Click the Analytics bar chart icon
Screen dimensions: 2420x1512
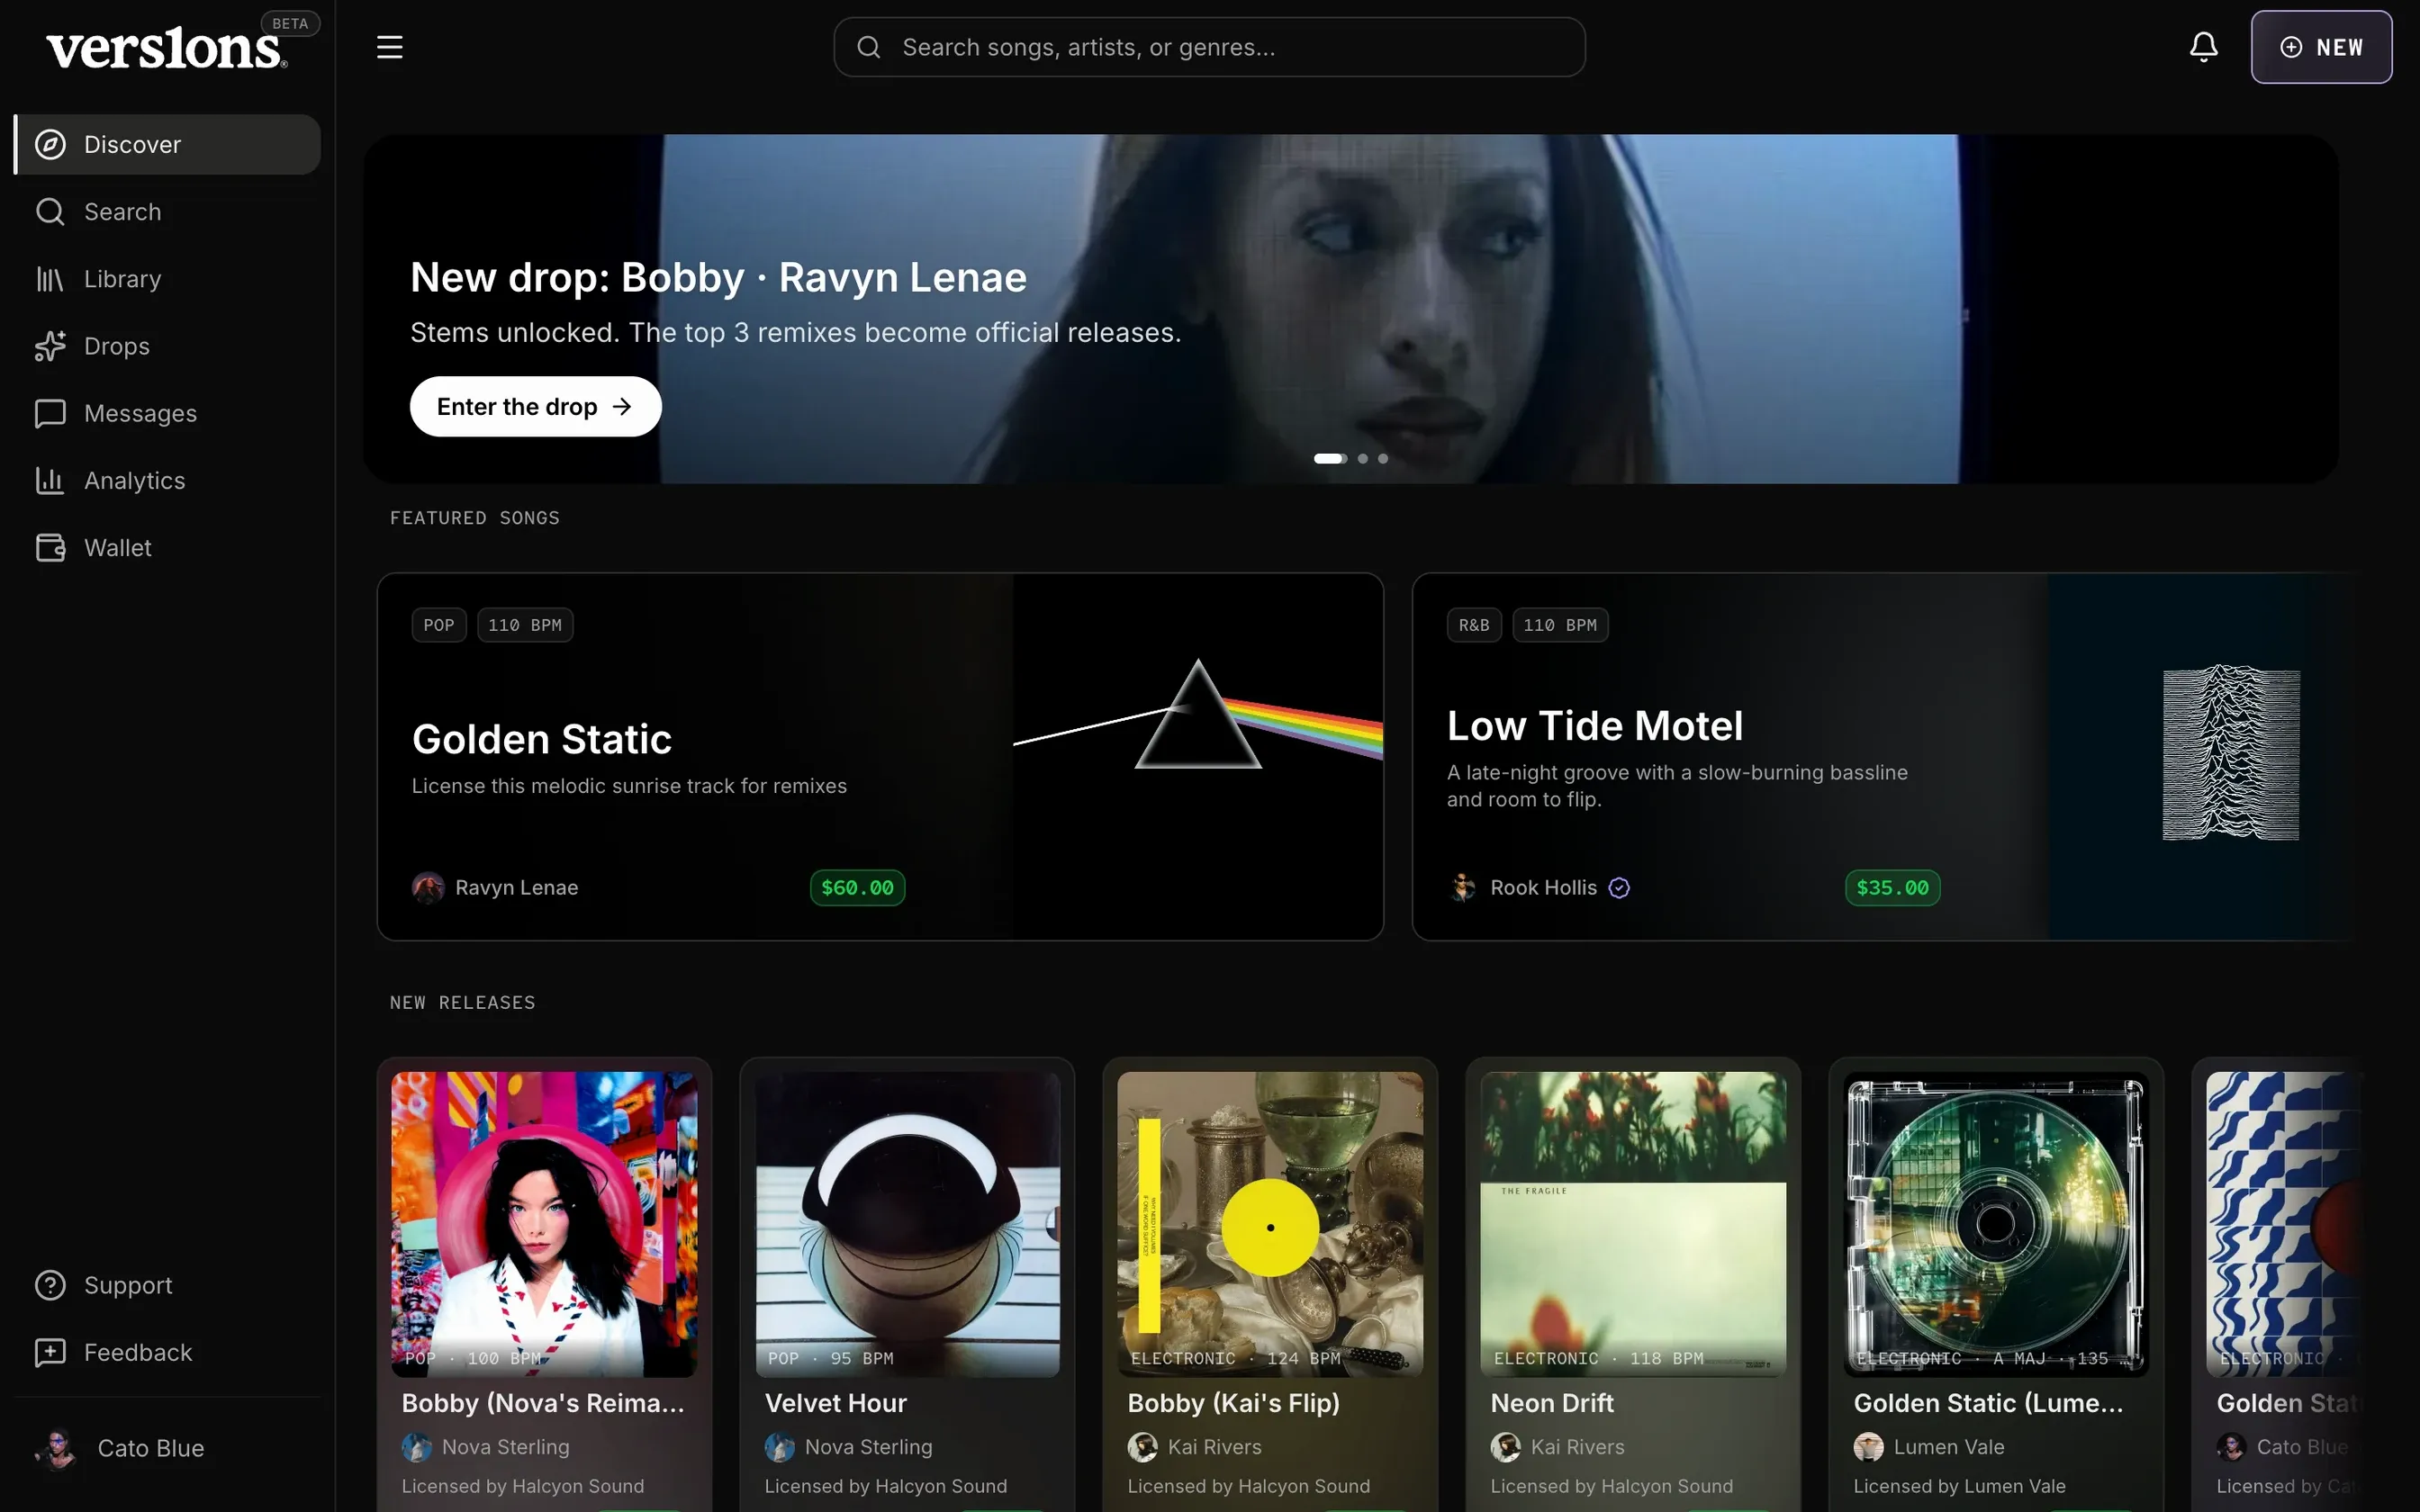(50, 480)
